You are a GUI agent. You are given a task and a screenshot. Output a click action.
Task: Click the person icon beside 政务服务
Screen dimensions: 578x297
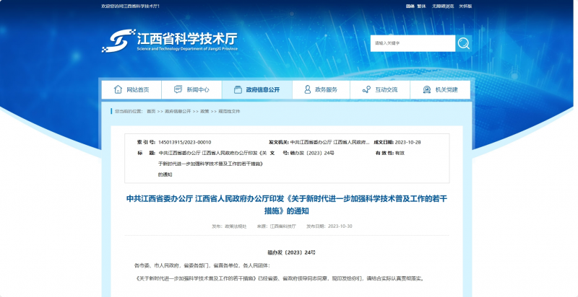point(308,89)
